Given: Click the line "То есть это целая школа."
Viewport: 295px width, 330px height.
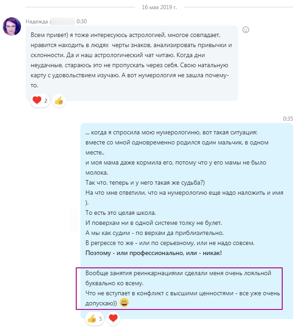Looking at the screenshot, I should point(120,213).
